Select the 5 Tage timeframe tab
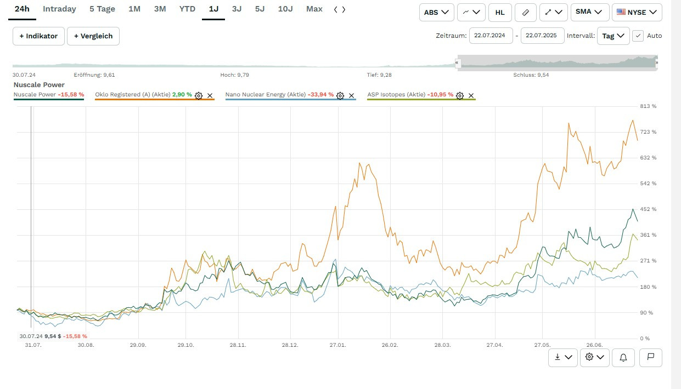Image resolution: width=681 pixels, height=389 pixels. coord(102,9)
